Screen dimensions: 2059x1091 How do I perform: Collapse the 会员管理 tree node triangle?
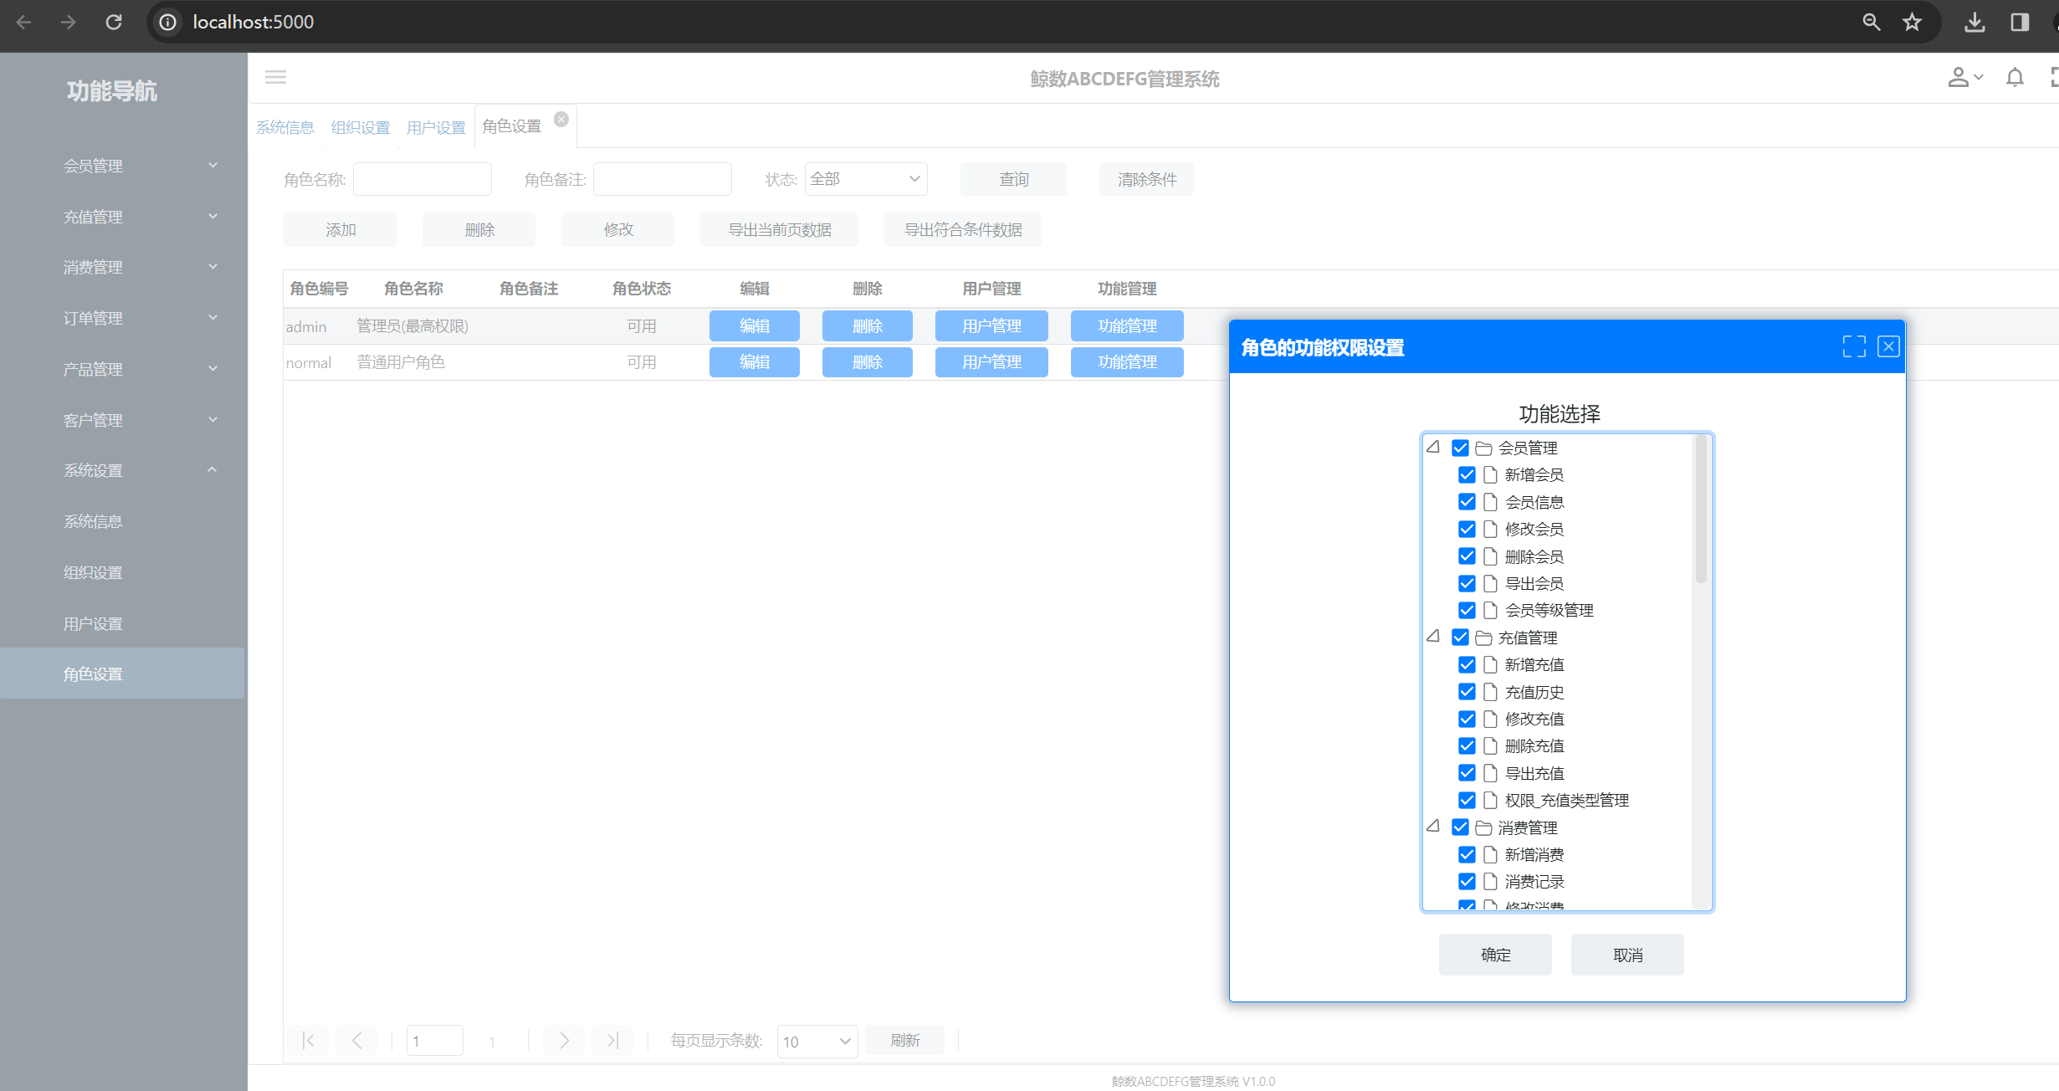tap(1433, 447)
